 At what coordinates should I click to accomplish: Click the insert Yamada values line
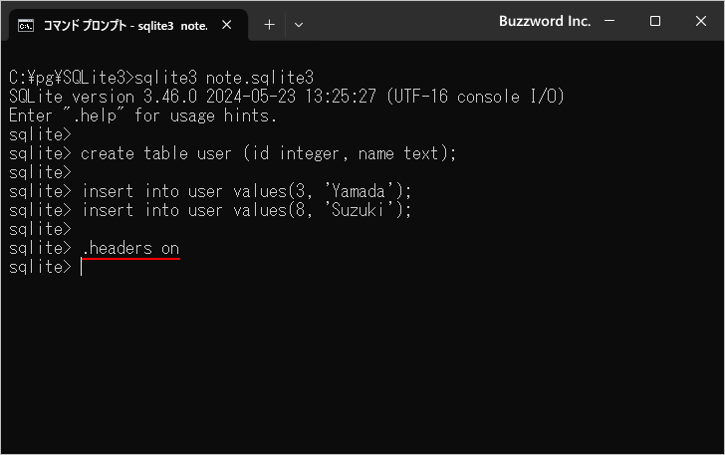point(246,191)
